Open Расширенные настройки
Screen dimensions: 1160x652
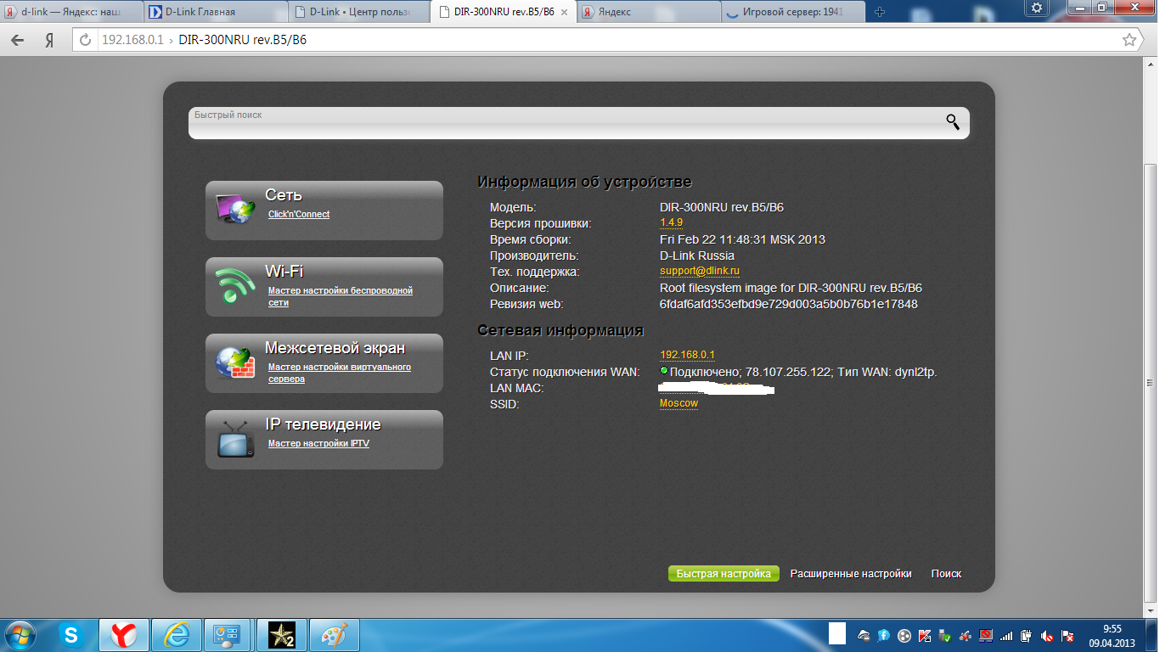(x=851, y=574)
